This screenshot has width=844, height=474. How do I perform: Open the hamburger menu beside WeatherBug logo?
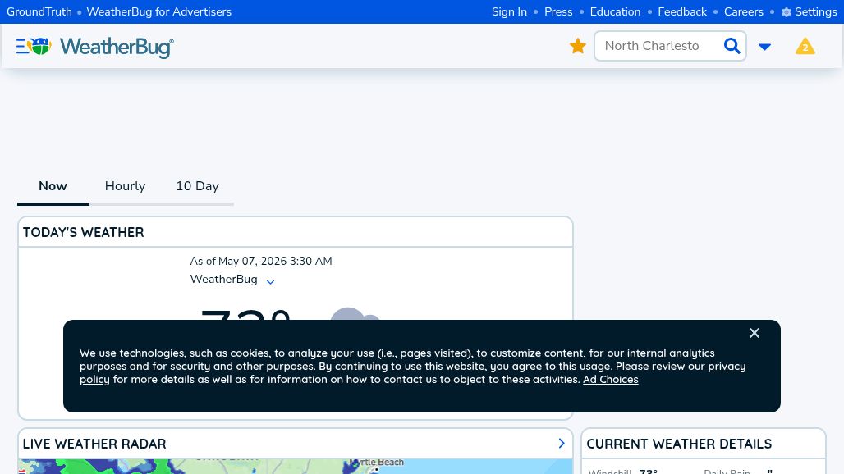[x=21, y=47]
